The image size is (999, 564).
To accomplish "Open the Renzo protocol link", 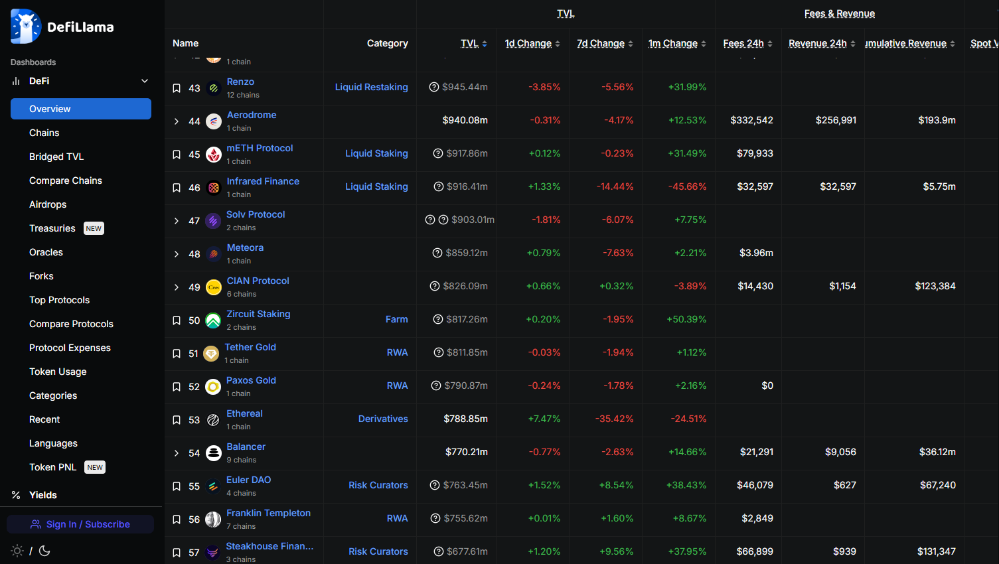I will click(240, 82).
